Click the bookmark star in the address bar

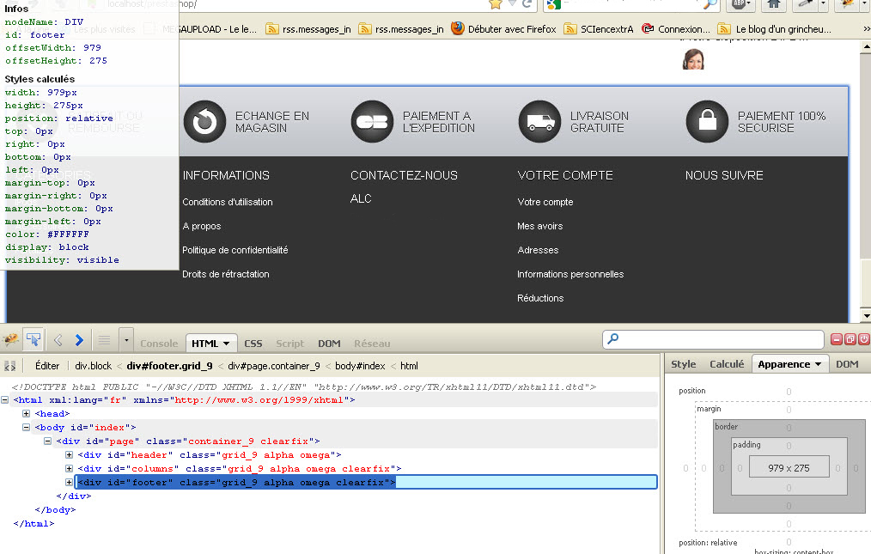coord(496,4)
